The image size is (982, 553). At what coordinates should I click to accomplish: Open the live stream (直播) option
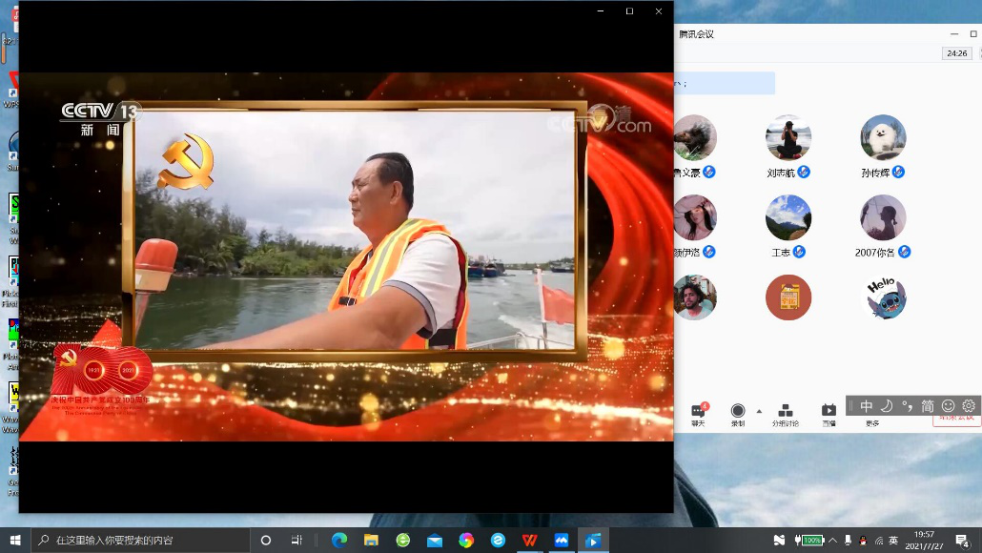pos(829,413)
